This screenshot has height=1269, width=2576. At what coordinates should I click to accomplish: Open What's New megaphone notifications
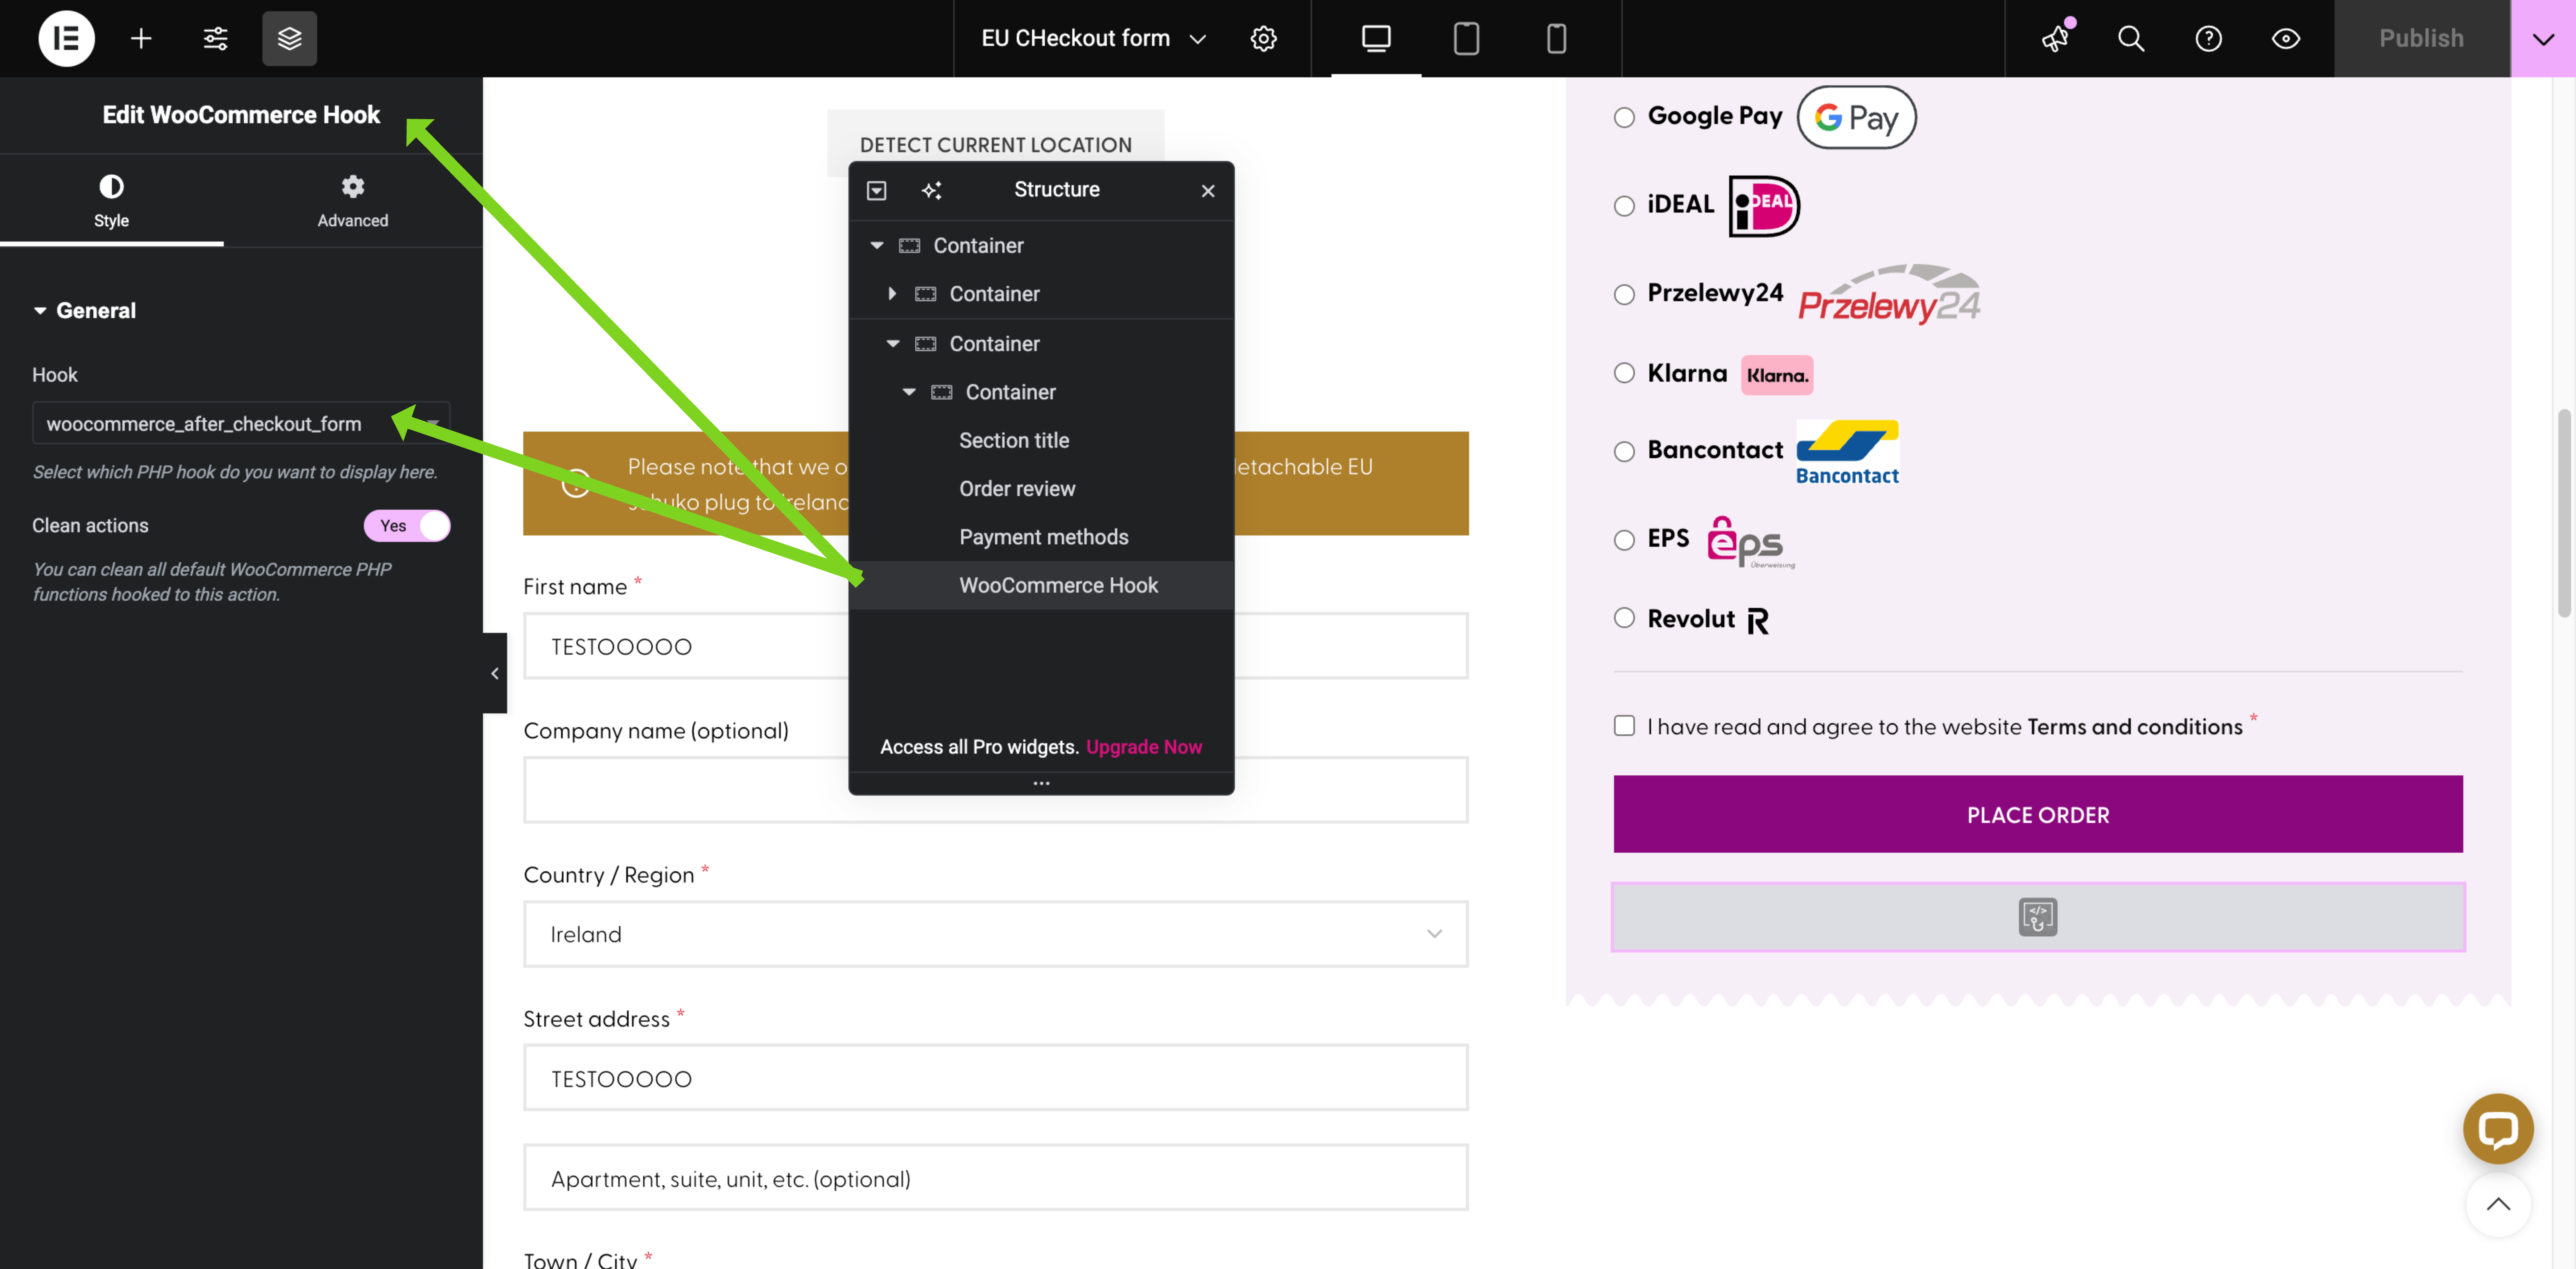[x=2055, y=38]
